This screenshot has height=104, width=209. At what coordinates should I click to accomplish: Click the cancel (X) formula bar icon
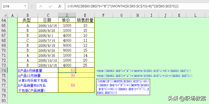click(41, 6)
